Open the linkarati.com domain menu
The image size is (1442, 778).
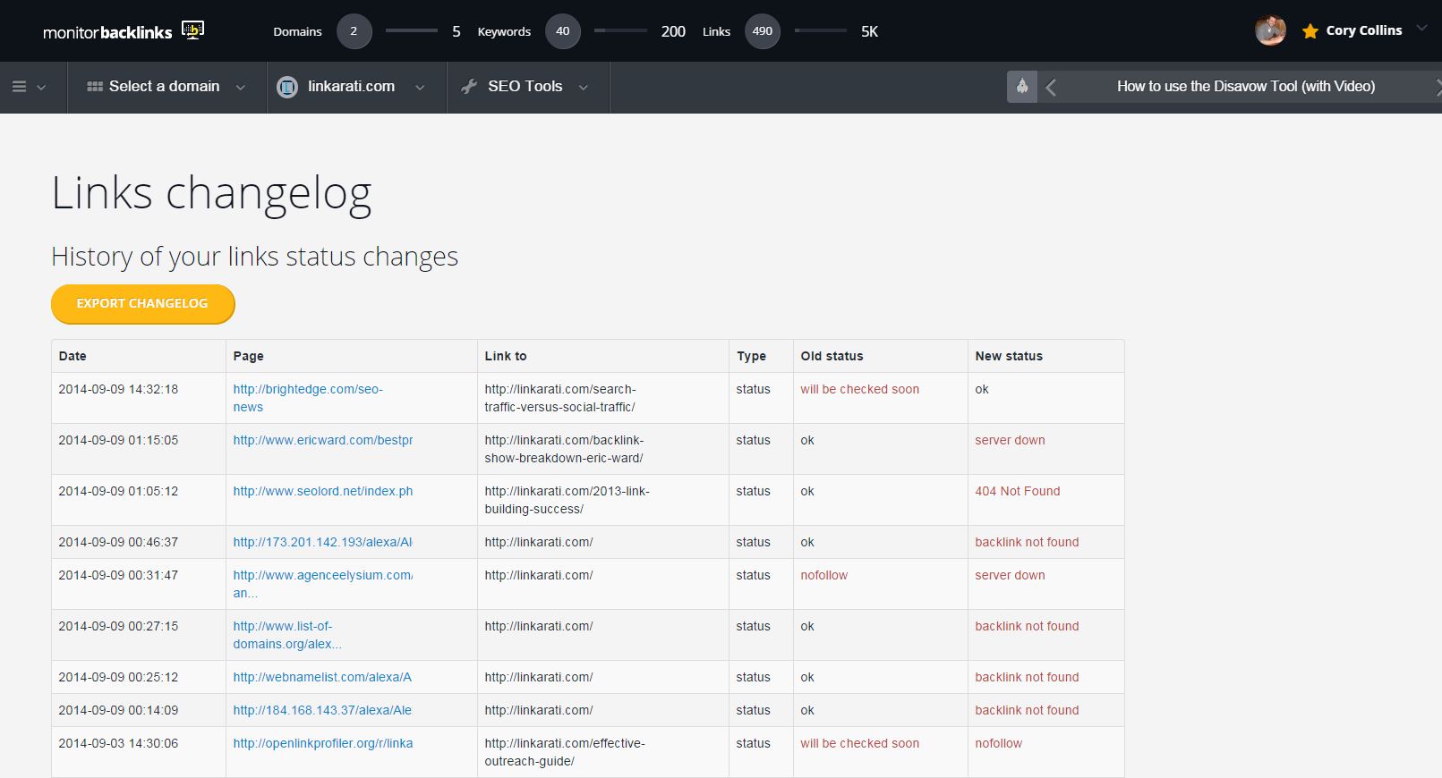[x=356, y=87]
